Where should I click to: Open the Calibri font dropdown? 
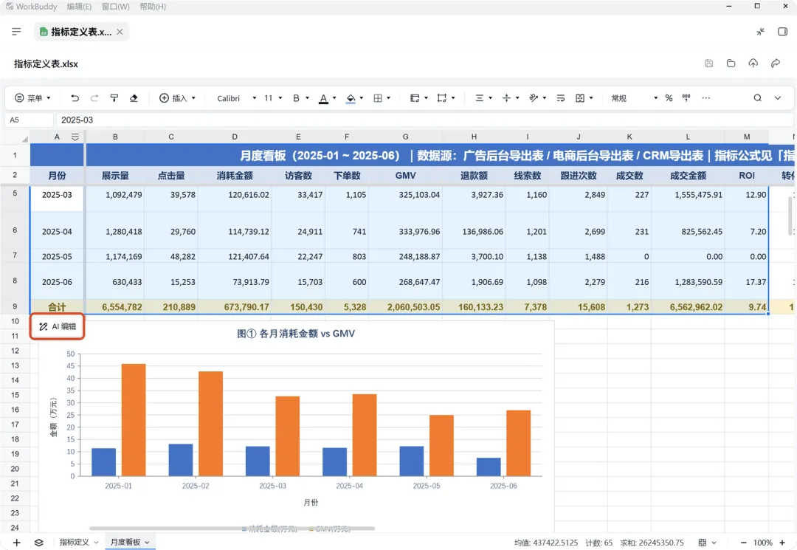236,98
